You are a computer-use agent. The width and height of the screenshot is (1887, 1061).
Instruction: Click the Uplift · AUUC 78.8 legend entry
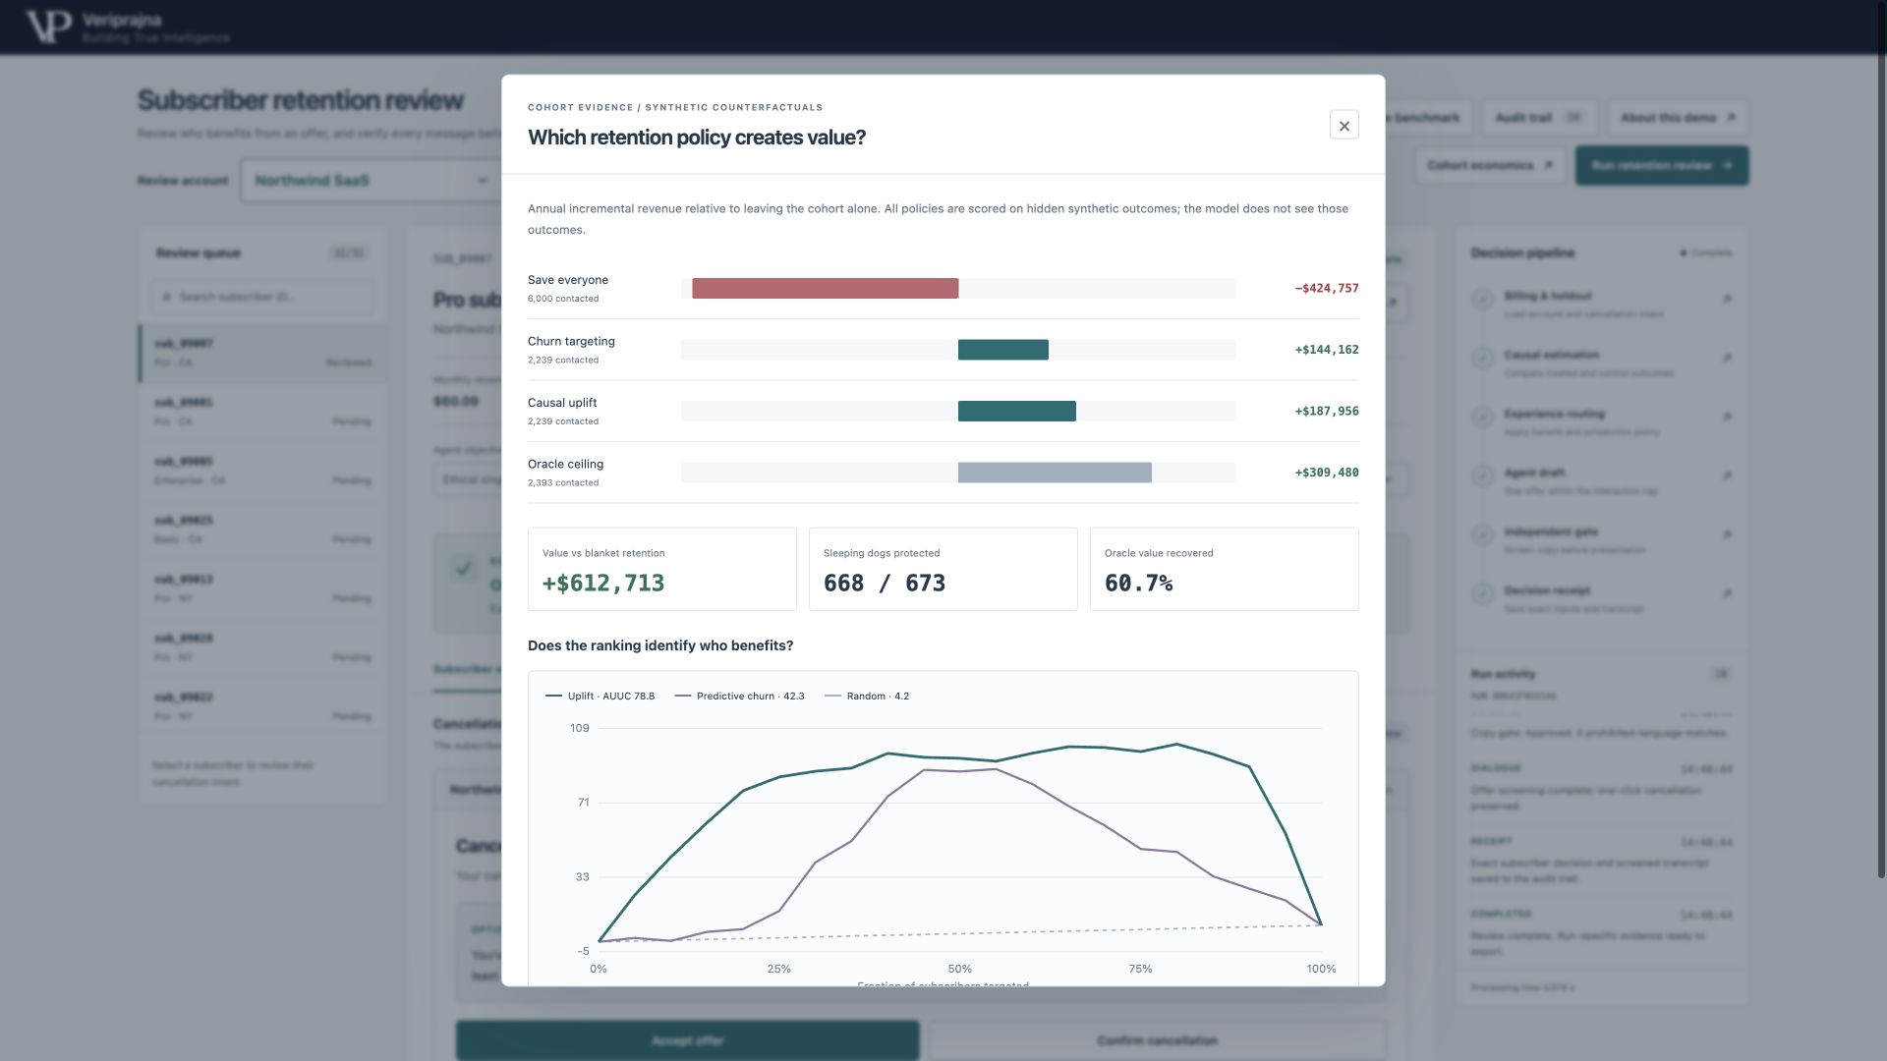(600, 696)
